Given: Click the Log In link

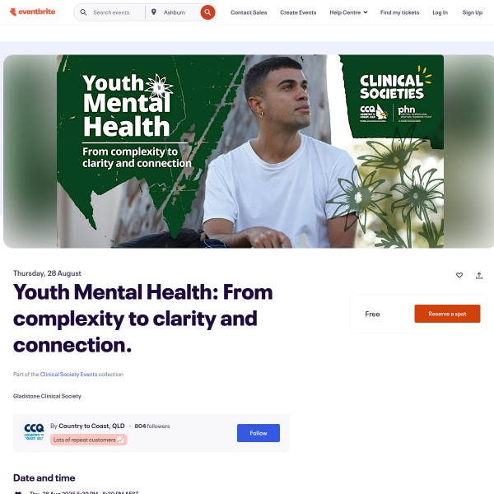Looking at the screenshot, I should 440,12.
